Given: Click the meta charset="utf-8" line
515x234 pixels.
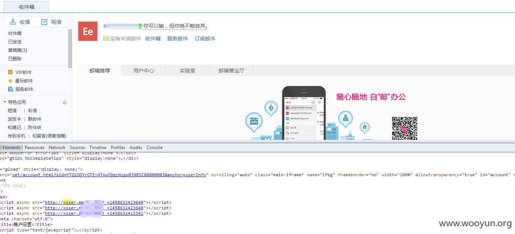Looking at the screenshot, I should click(27, 219).
